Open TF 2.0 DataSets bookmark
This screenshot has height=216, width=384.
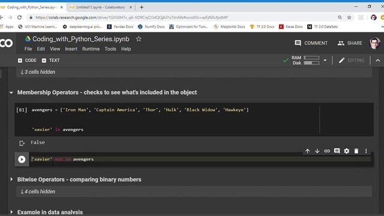pyautogui.click(x=323, y=26)
